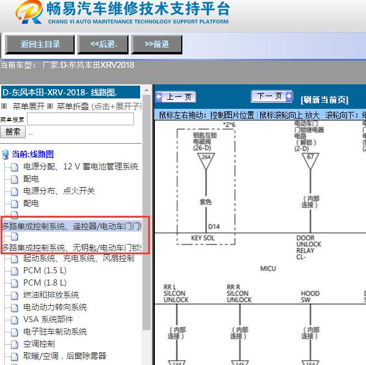366x365 pixels.
Task: Go forward with the >>前进 button
Action: [x=157, y=44]
